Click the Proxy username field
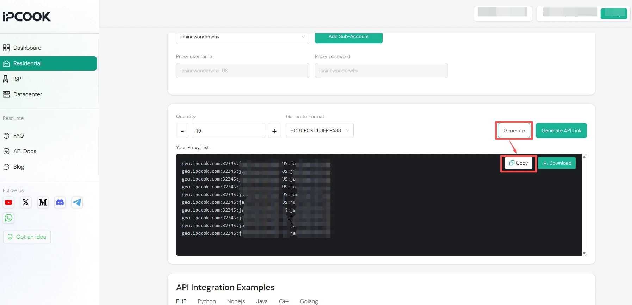Viewport: 632px width, 305px height. [243, 71]
